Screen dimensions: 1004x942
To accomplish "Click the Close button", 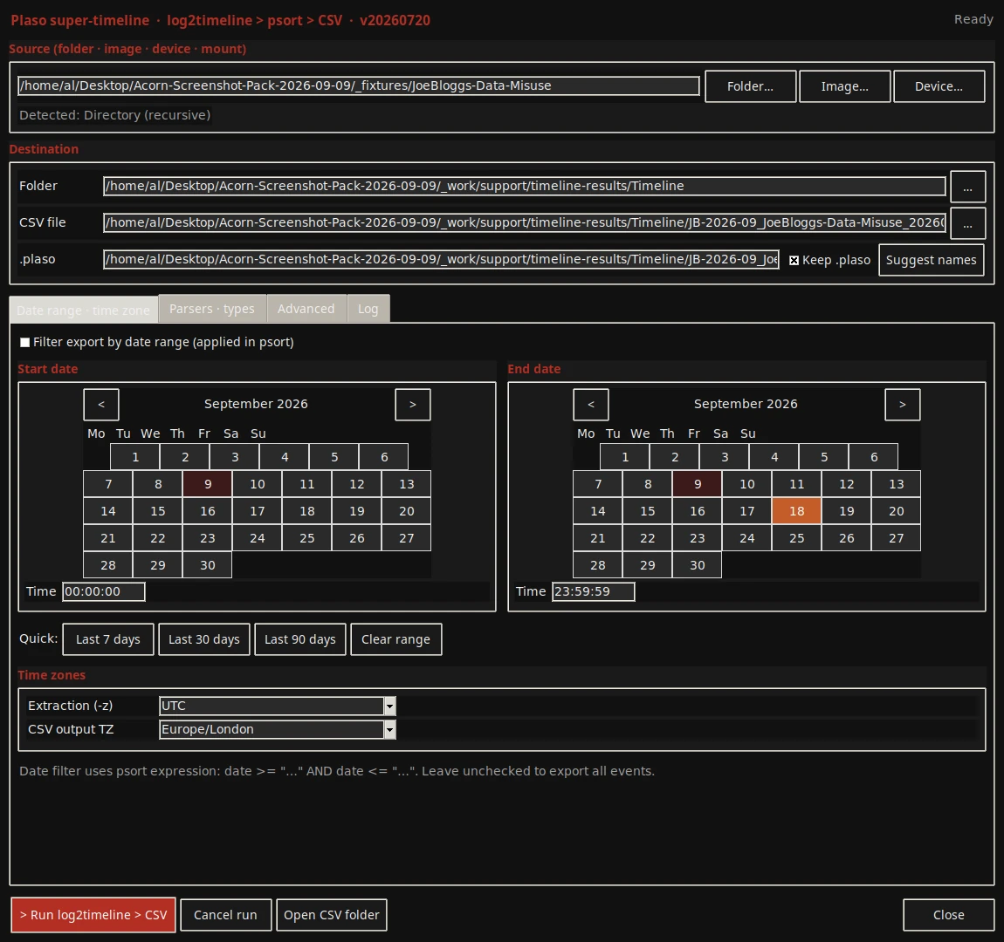I will click(x=948, y=915).
